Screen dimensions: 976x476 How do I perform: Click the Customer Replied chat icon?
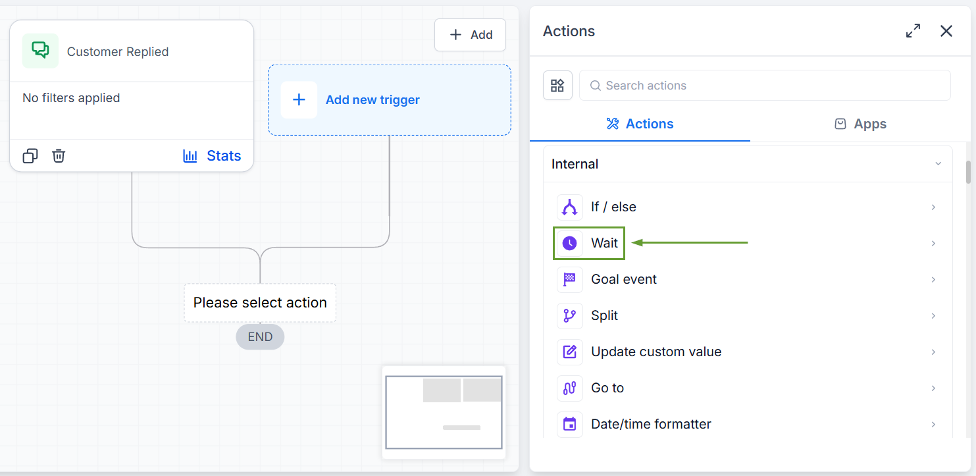click(x=40, y=51)
